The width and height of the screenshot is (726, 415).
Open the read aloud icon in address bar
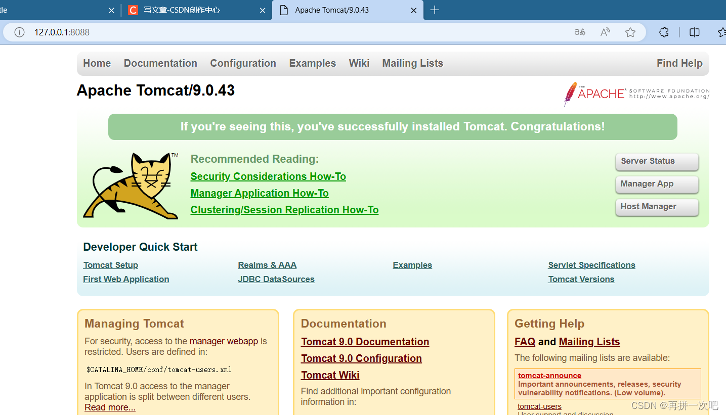pos(605,32)
